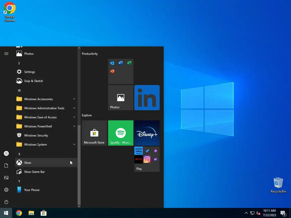Open the PowerPoint icon in Office tile
The image size is (291, 218).
(x=112, y=71)
